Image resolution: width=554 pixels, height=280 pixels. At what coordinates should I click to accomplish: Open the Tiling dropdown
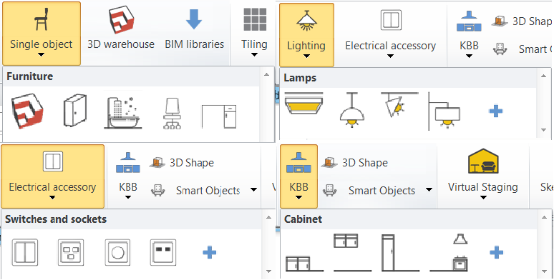pos(254,55)
